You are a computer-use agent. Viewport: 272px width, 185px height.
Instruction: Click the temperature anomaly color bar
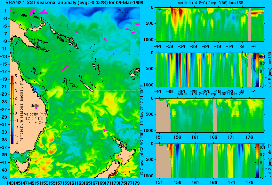[x=12, y=110]
